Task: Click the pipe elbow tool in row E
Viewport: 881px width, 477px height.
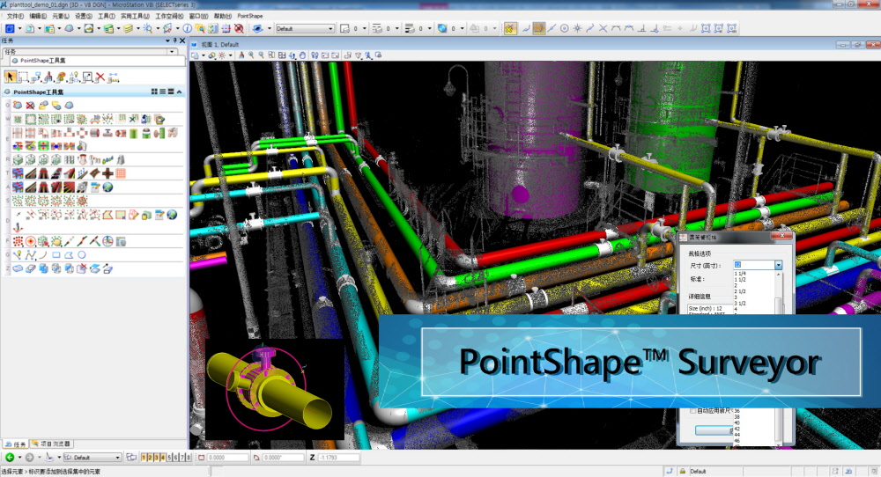Action: click(43, 133)
